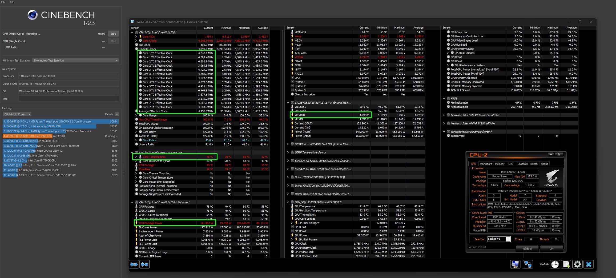Image resolution: width=616 pixels, height=278 pixels.
Task: Click VR VOUT lightning icon
Action: [x=292, y=115]
